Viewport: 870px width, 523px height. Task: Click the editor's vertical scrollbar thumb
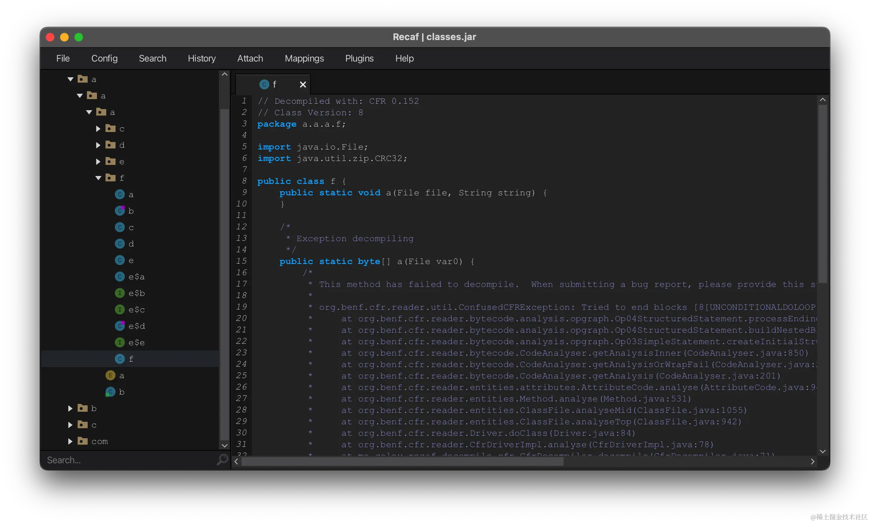[822, 194]
